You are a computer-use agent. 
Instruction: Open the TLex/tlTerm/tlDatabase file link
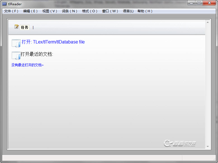point(53,42)
